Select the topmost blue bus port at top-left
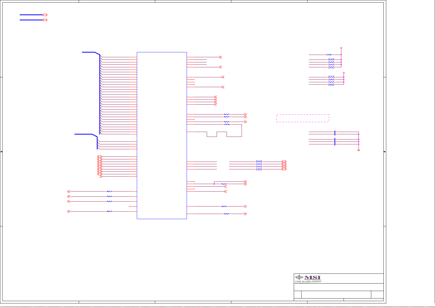Viewport: 435px width, 307px height. pos(34,15)
